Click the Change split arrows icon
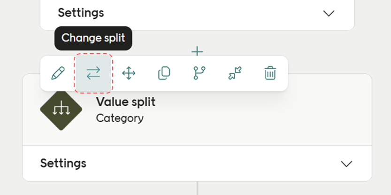The width and height of the screenshot is (391, 195). (93, 73)
